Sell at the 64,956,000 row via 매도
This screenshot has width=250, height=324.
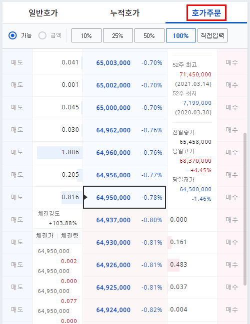tap(17, 175)
